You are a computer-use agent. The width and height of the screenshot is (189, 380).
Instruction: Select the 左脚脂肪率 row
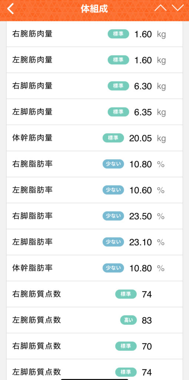(x=94, y=242)
